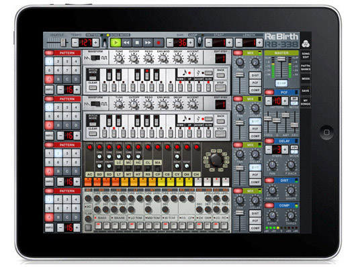Viewport: 356px width, 267px height.
Task: Toggle the Loop switch in the top bar
Action: (199, 42)
